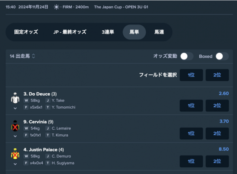
Task: Expand Do Deuce's details chevron
Action: 15,108
